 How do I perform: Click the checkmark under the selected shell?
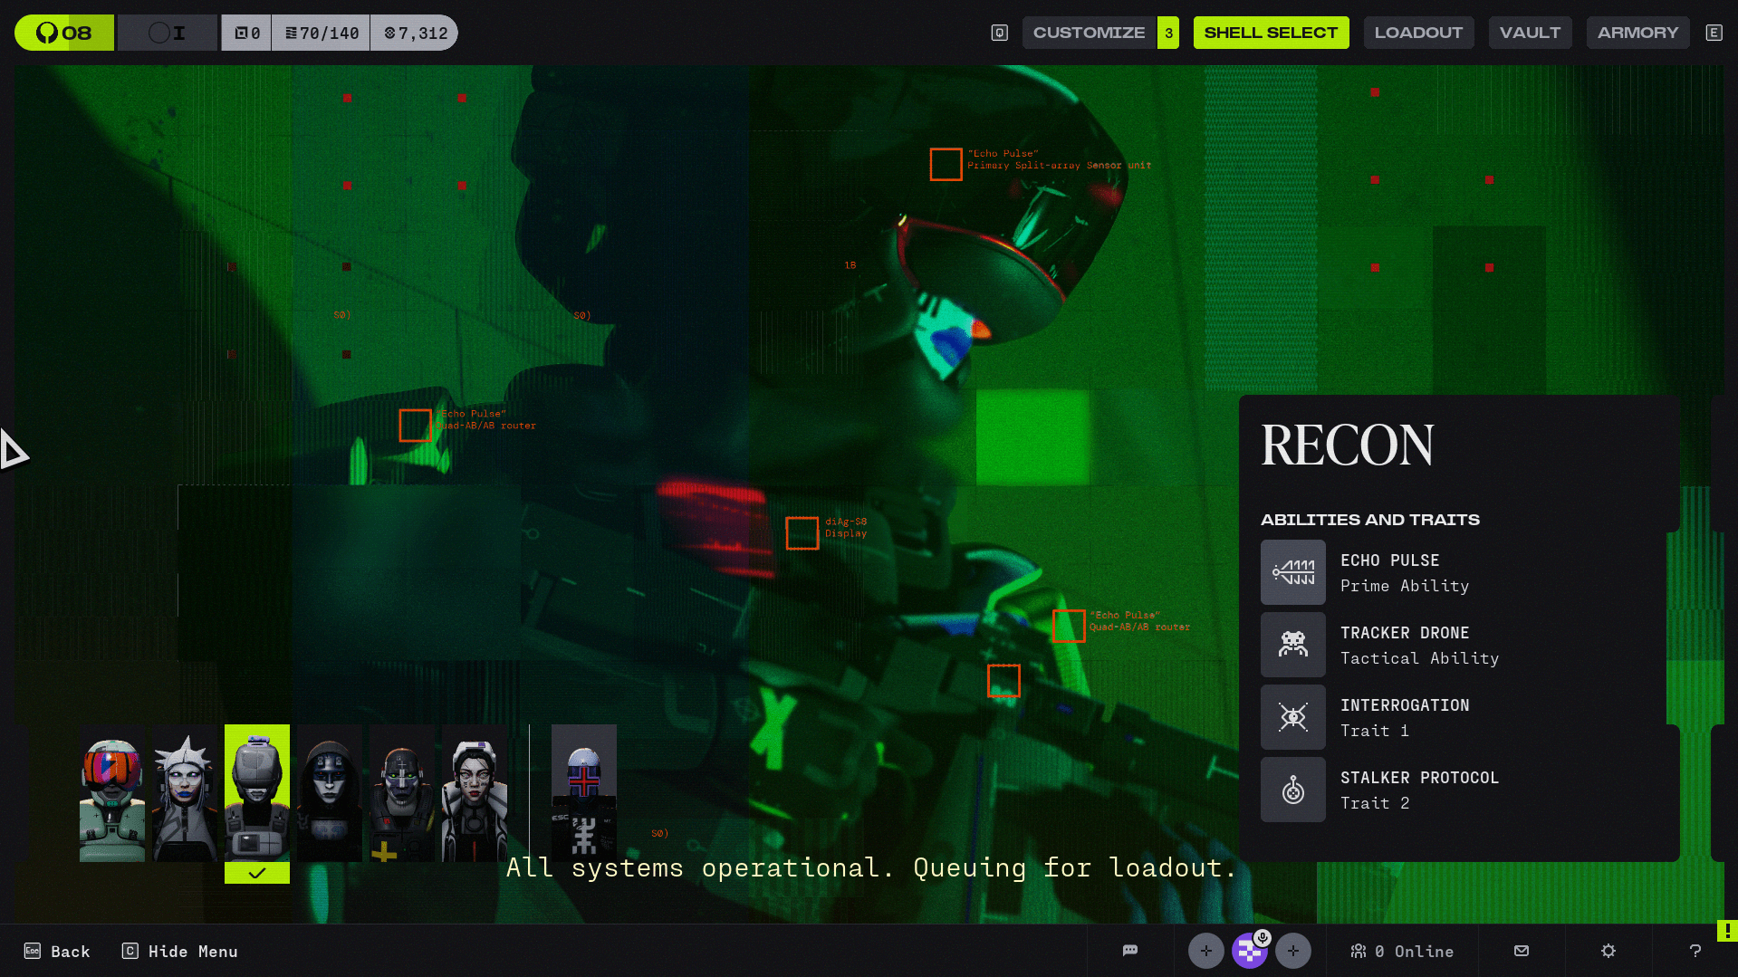[x=257, y=873]
